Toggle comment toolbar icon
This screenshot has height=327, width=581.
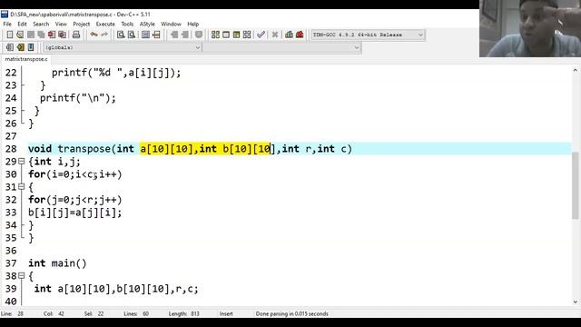pos(199,35)
